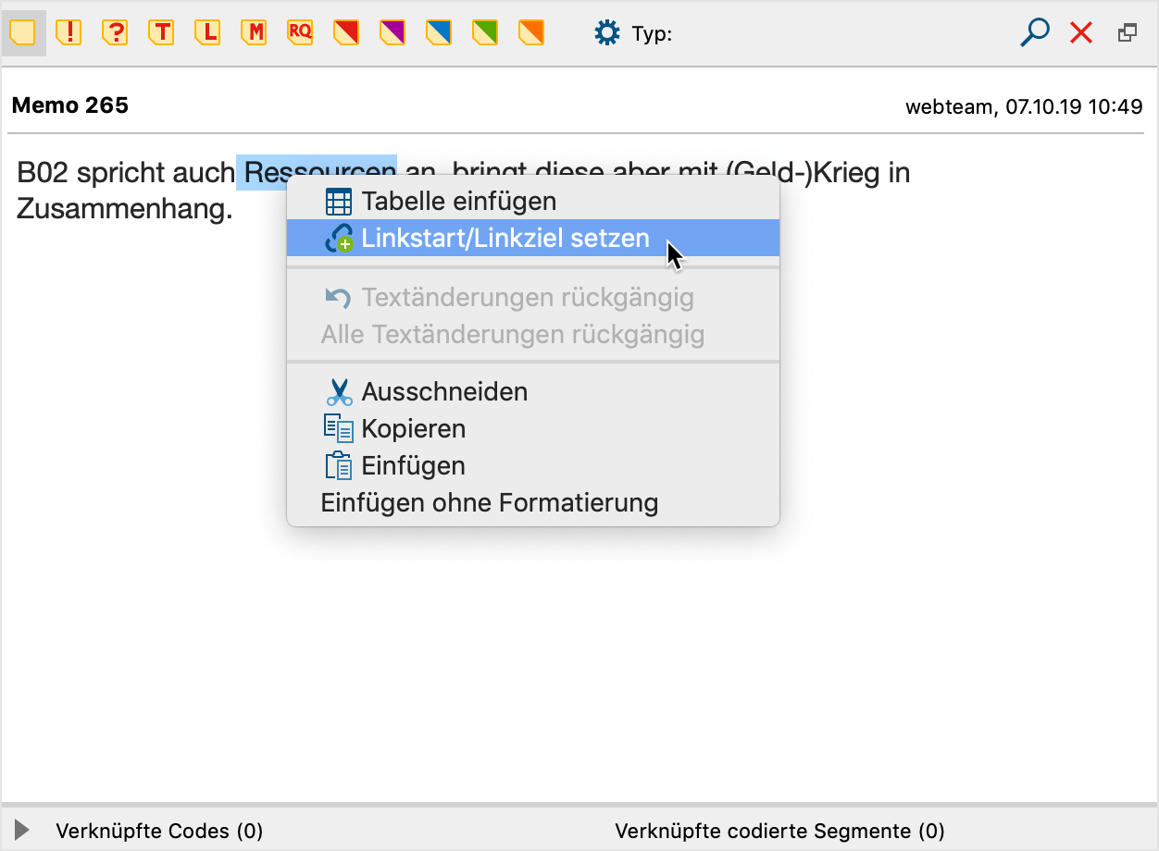Select the red-yellow memo icon

coord(346,33)
